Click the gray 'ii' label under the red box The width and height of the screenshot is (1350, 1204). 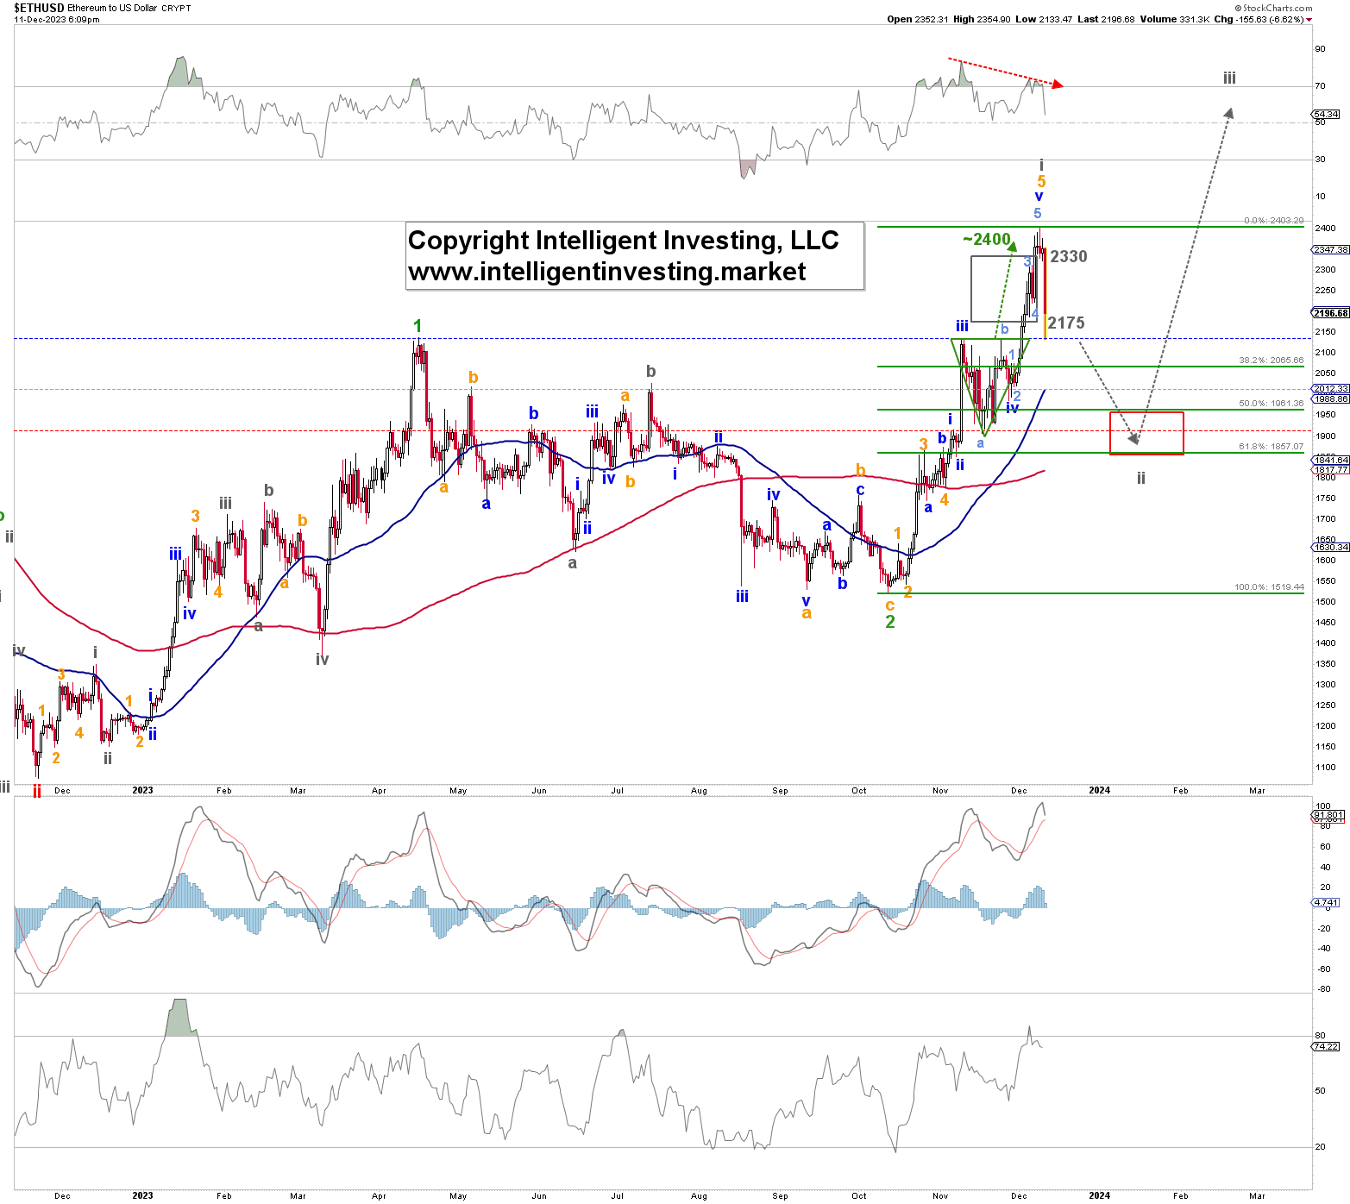pyautogui.click(x=1141, y=478)
